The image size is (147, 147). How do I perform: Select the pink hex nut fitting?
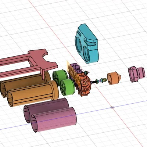click(137, 74)
